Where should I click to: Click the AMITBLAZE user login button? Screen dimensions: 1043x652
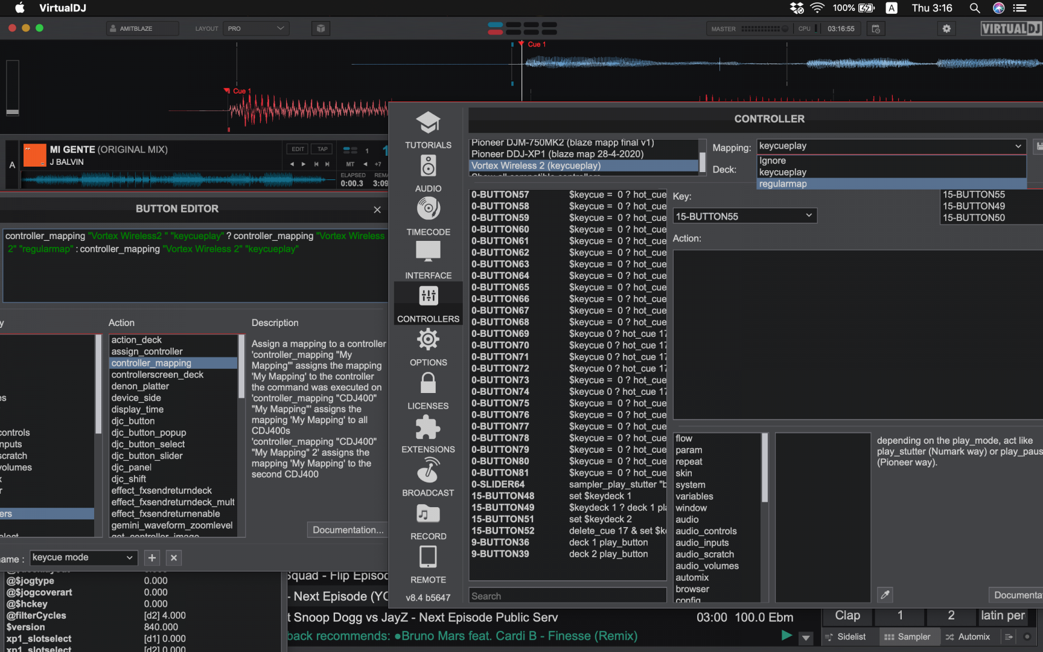pos(142,28)
